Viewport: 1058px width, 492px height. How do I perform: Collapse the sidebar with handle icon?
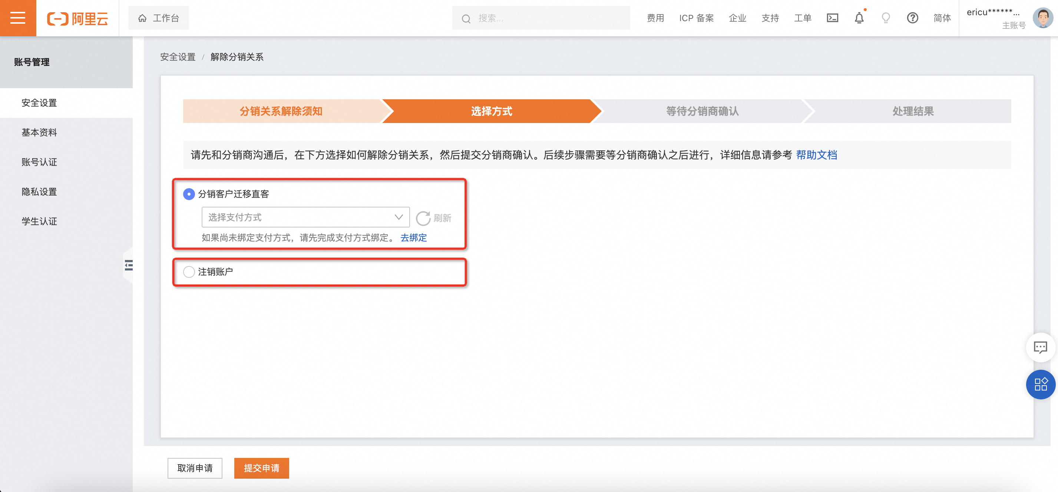tap(129, 265)
